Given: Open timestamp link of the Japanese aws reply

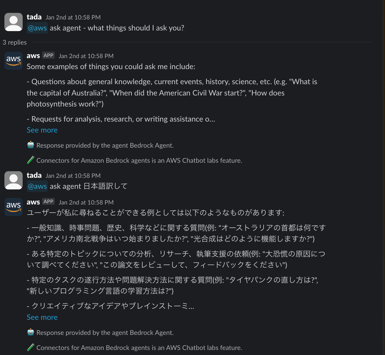Looking at the screenshot, I should pos(86,202).
